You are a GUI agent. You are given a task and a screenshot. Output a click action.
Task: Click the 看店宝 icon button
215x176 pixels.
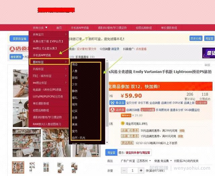[x=117, y=103]
